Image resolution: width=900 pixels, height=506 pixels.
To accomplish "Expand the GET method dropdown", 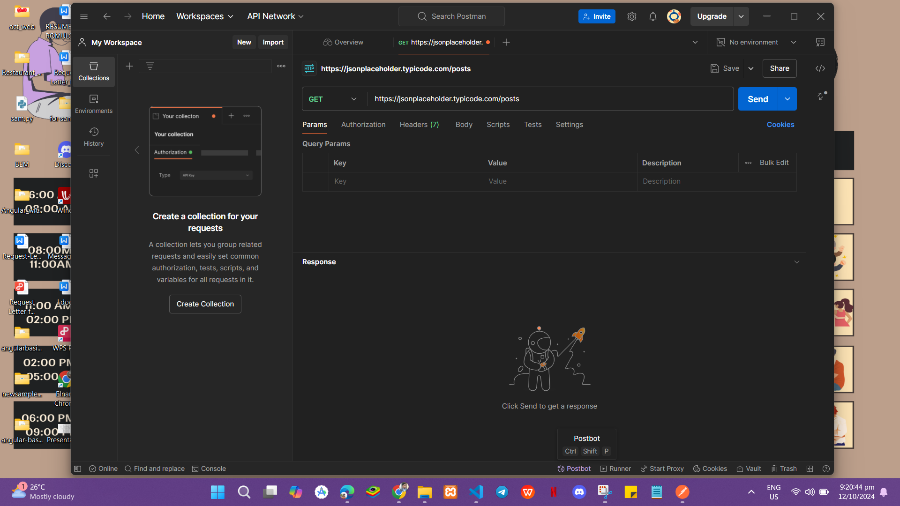I will click(x=333, y=99).
